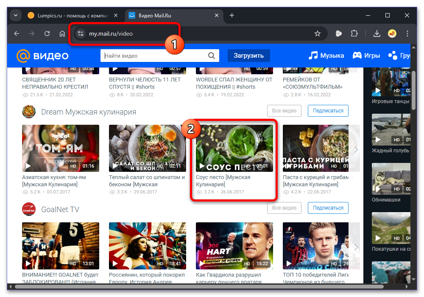Image resolution: width=424 pixels, height=297 pixels.
Task: Play the Россиянин, который покорил Европу thumbnail
Action: click(148, 246)
